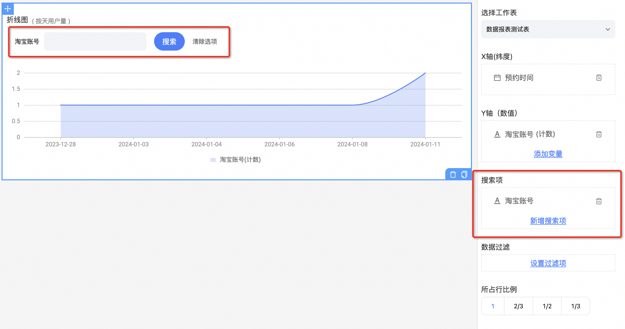Open 设置过滤项 link
This screenshot has height=329, width=625.
point(548,263)
